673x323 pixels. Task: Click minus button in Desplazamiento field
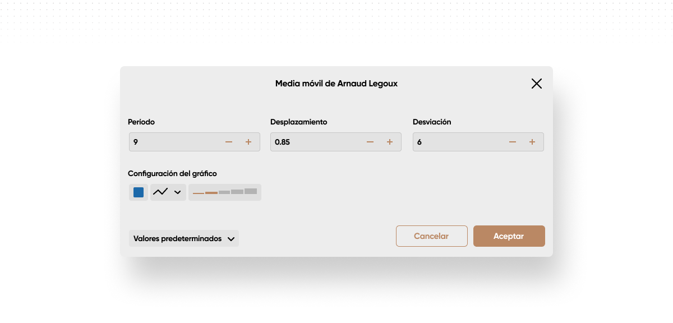[x=370, y=142]
